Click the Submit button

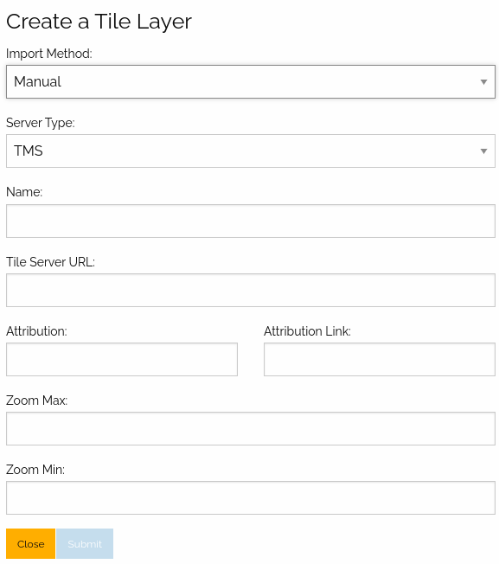tap(85, 543)
